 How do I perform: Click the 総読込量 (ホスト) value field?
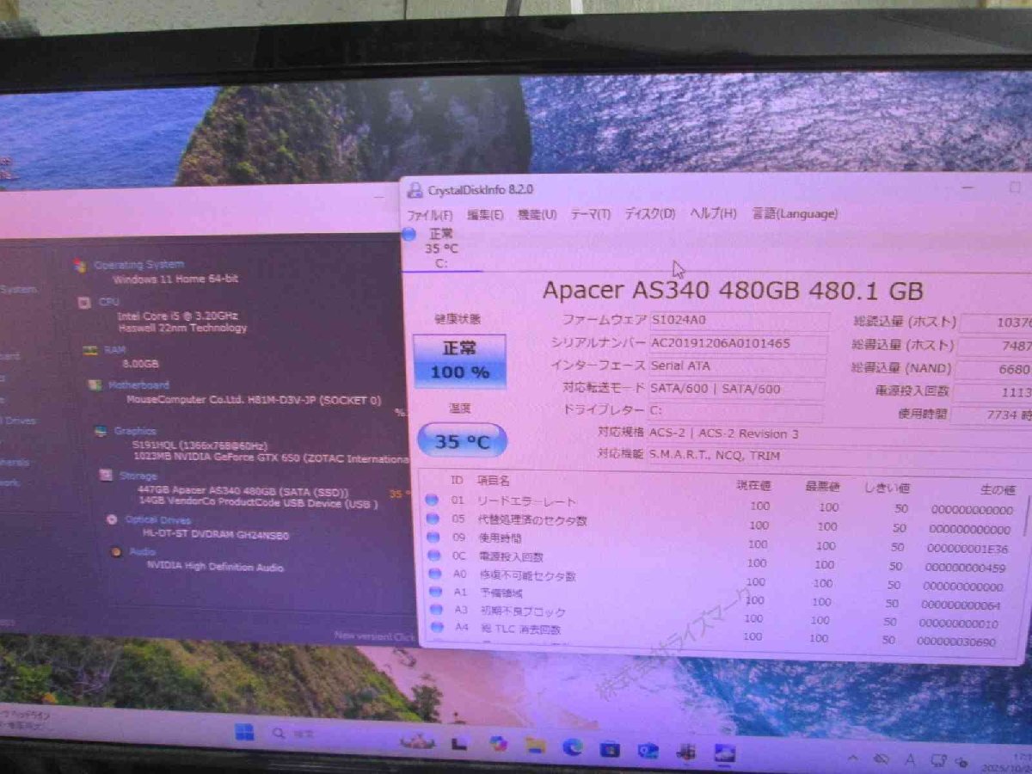(x=996, y=323)
